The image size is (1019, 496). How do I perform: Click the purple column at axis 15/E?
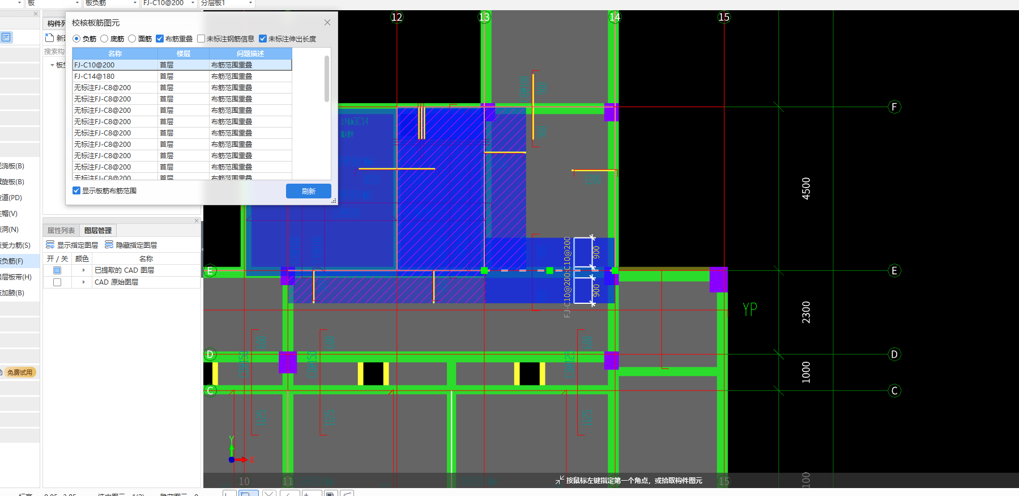[719, 279]
